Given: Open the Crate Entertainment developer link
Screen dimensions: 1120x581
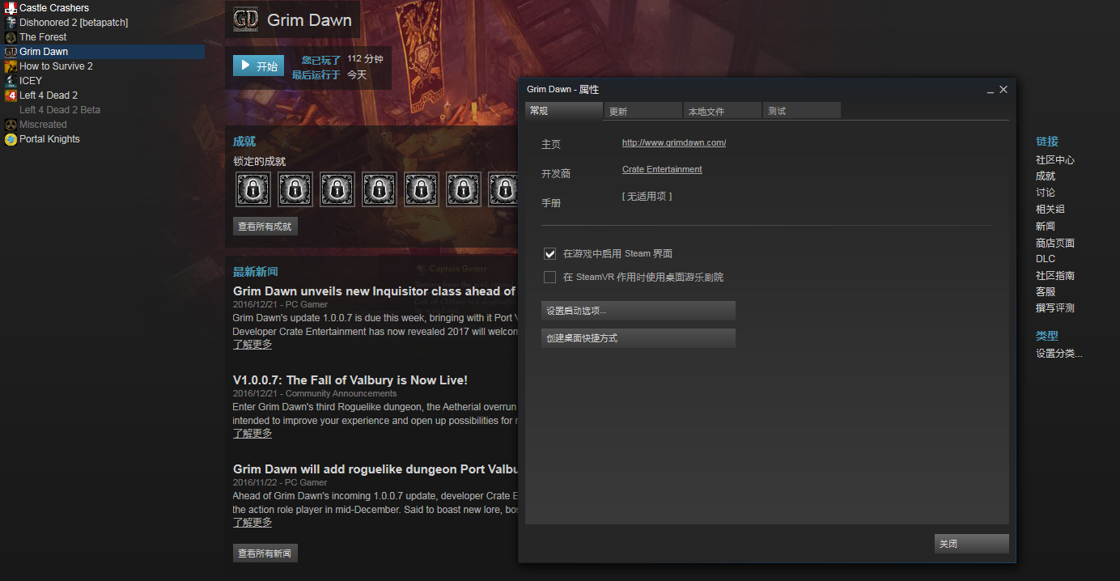Looking at the screenshot, I should [x=662, y=170].
